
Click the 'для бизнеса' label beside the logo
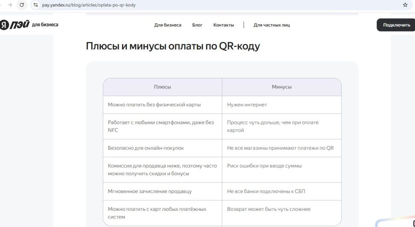[x=45, y=25]
